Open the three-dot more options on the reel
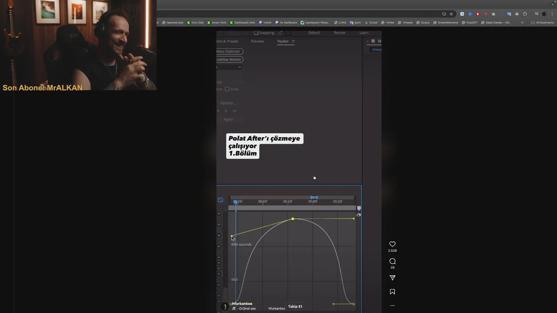This screenshot has width=557, height=313. click(x=392, y=306)
